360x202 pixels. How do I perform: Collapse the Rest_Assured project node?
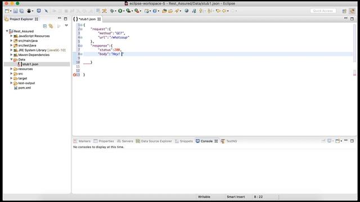pos(7,31)
